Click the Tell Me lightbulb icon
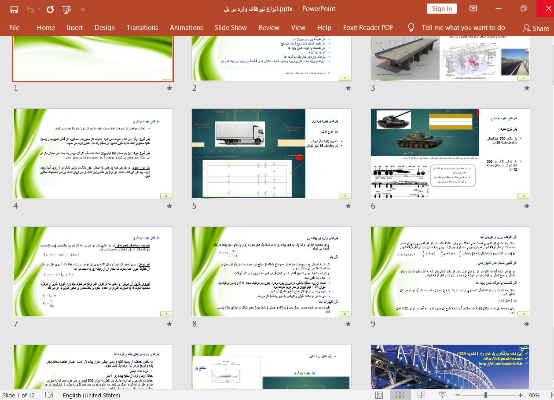This screenshot has height=400, width=554. (411, 27)
